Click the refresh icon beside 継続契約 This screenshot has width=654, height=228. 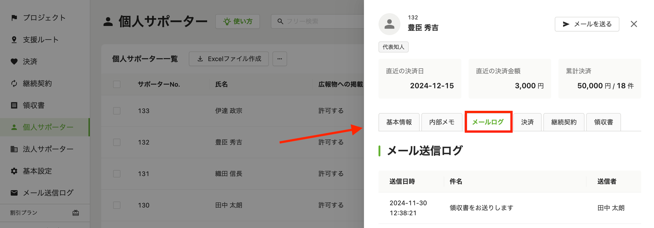[14, 84]
